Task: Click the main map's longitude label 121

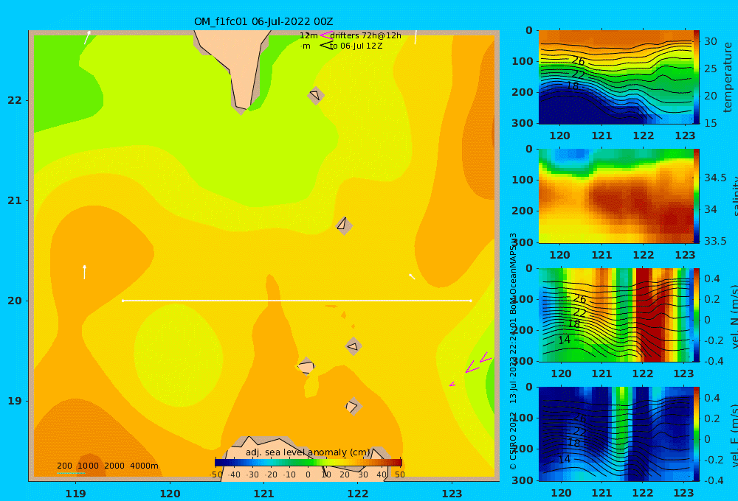Action: coord(263,494)
